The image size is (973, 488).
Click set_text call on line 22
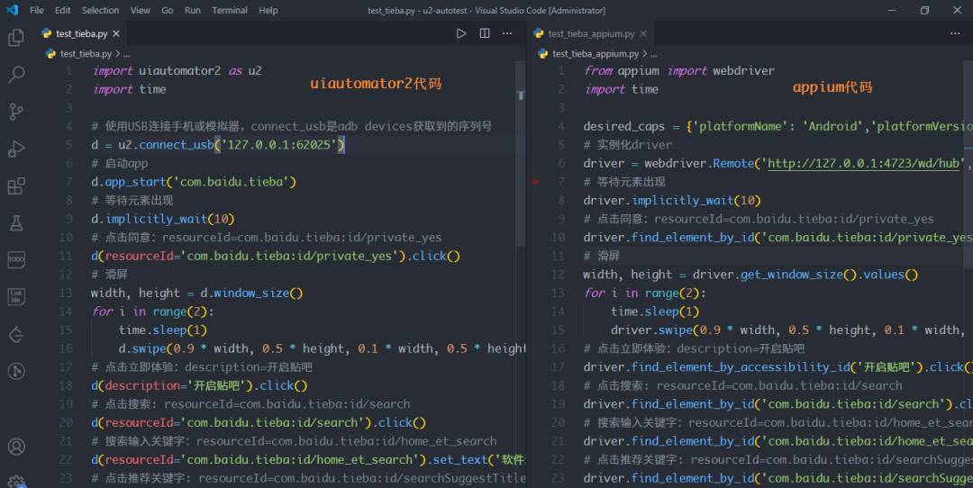coord(459,460)
